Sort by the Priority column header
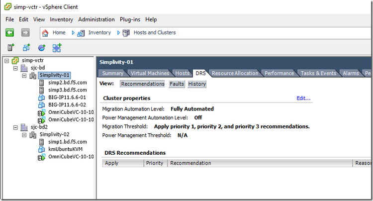 click(x=155, y=163)
